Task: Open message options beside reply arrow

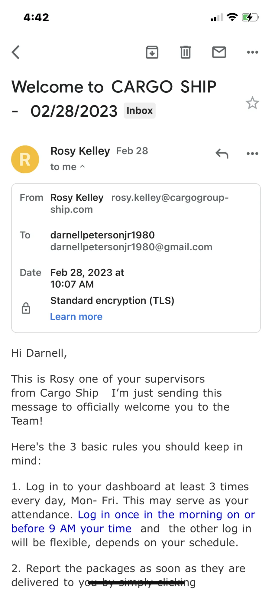Action: click(252, 154)
